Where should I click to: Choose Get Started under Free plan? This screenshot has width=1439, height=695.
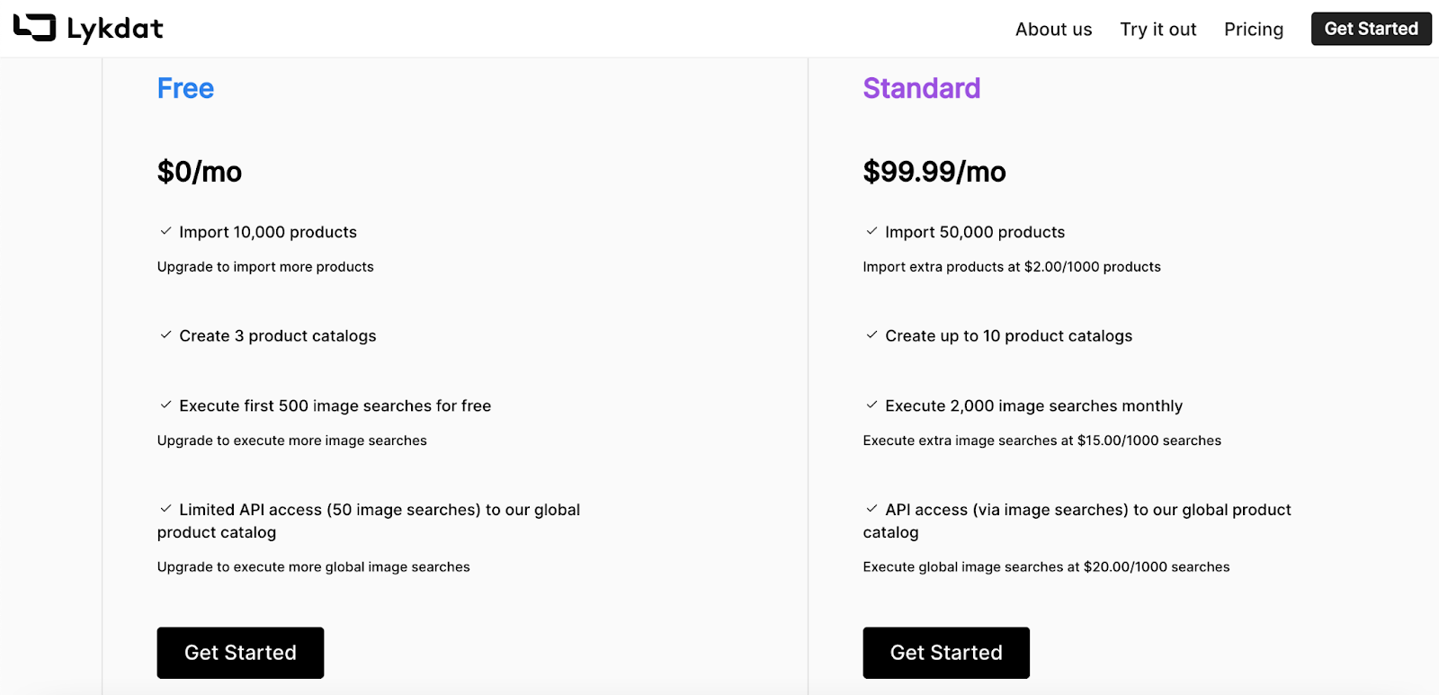240,653
